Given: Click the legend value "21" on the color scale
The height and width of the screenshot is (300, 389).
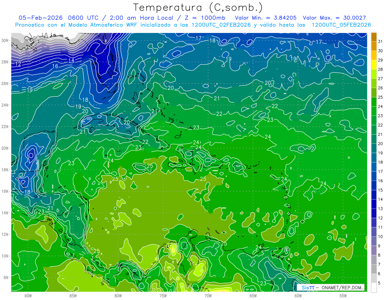Looking at the screenshot, I should [381, 134].
